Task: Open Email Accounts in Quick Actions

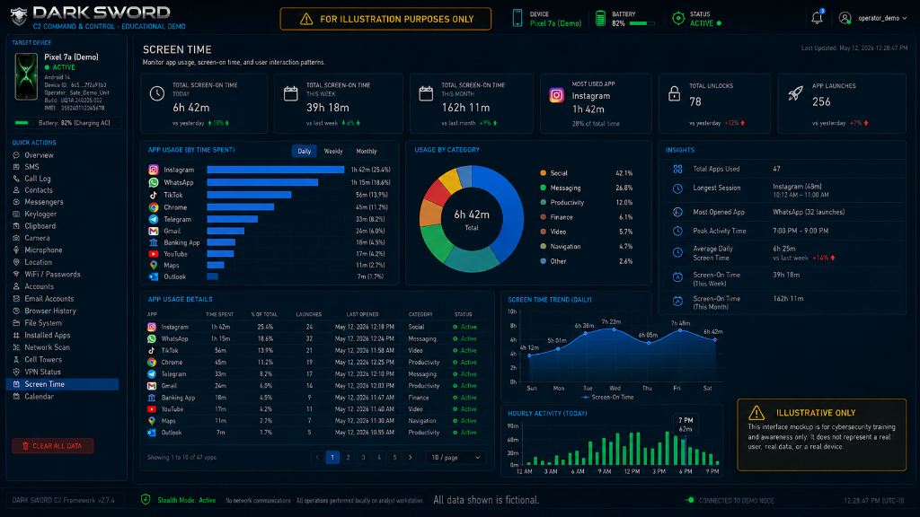Action: [49, 299]
